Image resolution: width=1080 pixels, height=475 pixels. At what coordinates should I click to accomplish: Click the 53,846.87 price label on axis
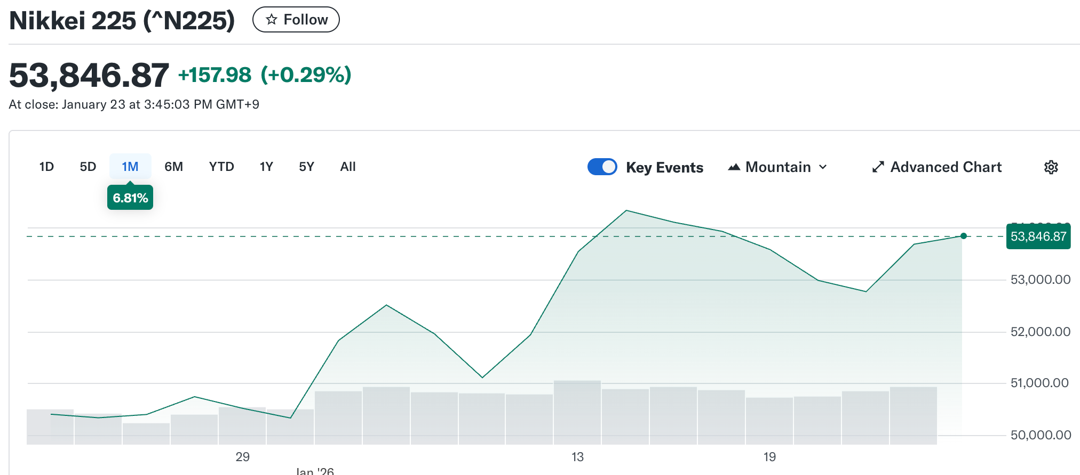click(x=1038, y=236)
